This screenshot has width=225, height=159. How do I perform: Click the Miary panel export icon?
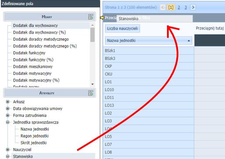[91, 17]
